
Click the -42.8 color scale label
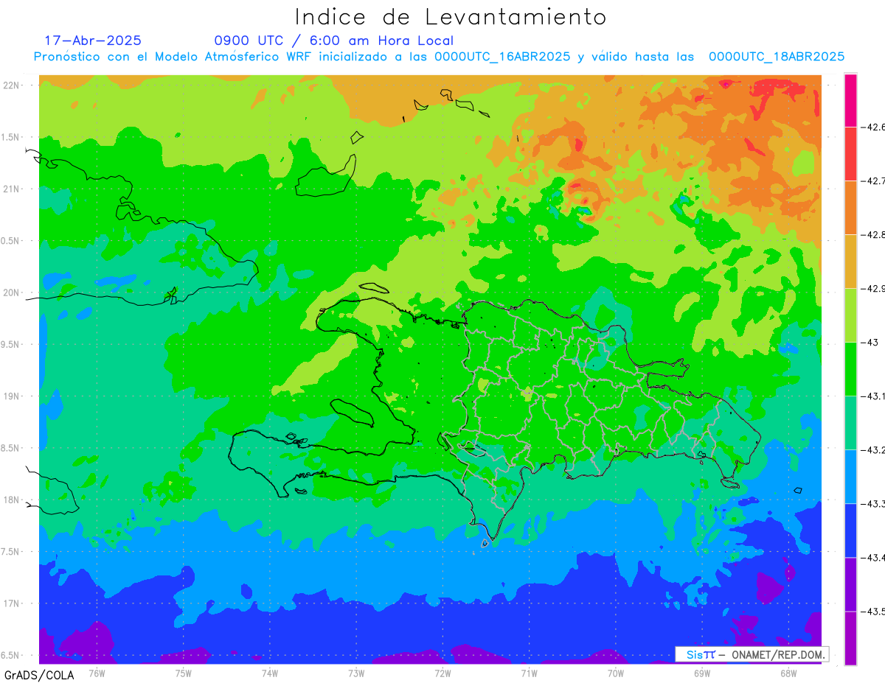pos(874,234)
